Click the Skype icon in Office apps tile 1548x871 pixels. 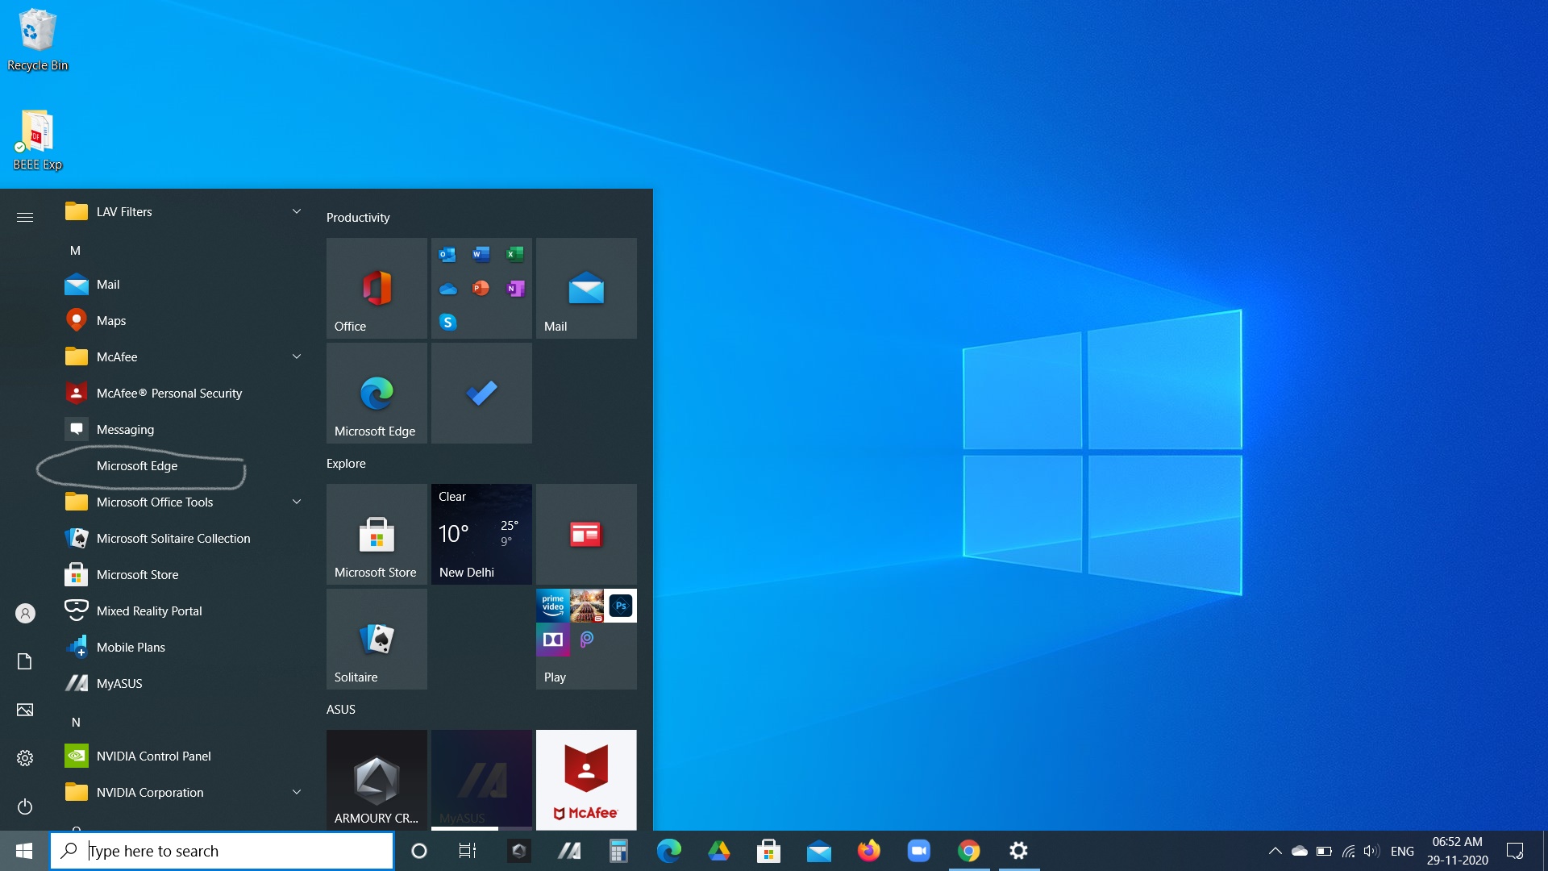point(447,322)
